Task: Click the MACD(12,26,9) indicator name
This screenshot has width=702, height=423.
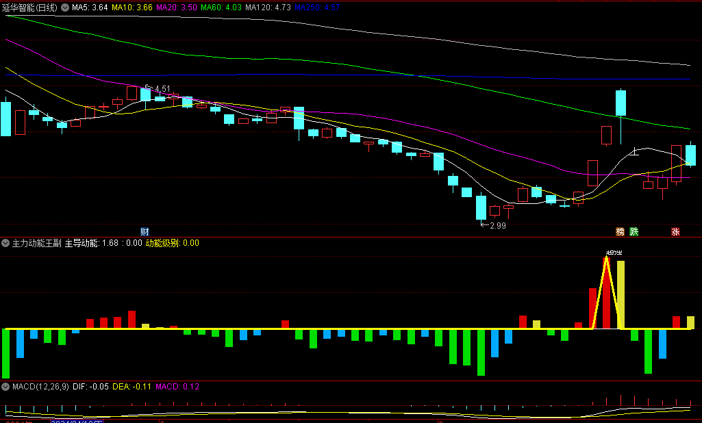Action: click(40, 387)
